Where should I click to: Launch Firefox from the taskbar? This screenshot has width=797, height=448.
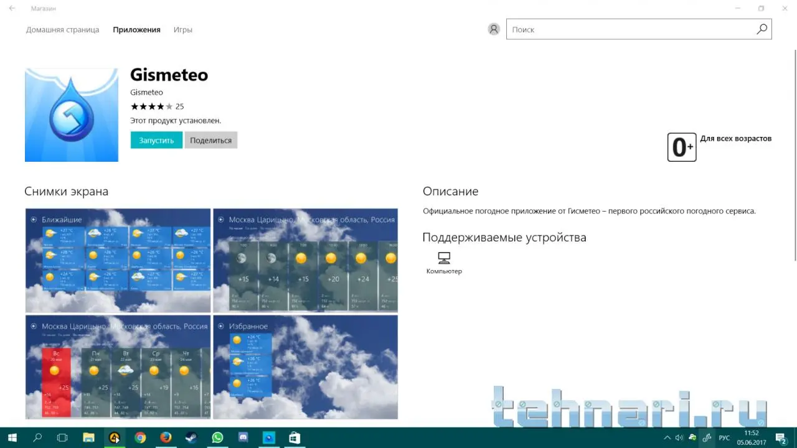(166, 437)
